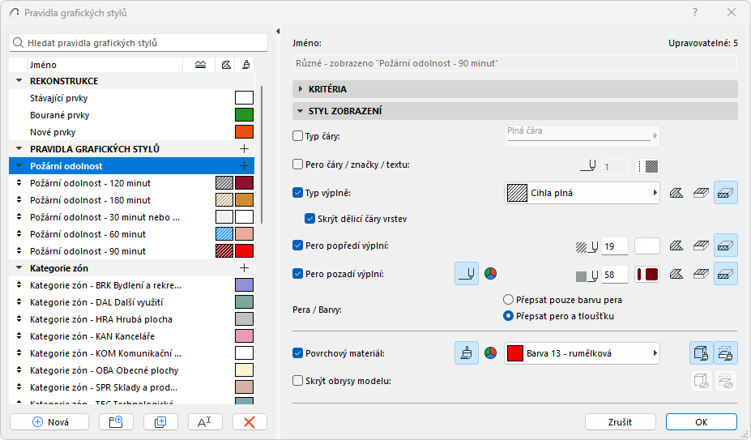Uncheck Skrýt dělicí čáry vrstev

tap(309, 218)
